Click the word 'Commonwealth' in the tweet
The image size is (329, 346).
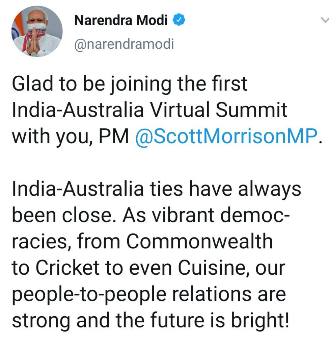pos(199,241)
